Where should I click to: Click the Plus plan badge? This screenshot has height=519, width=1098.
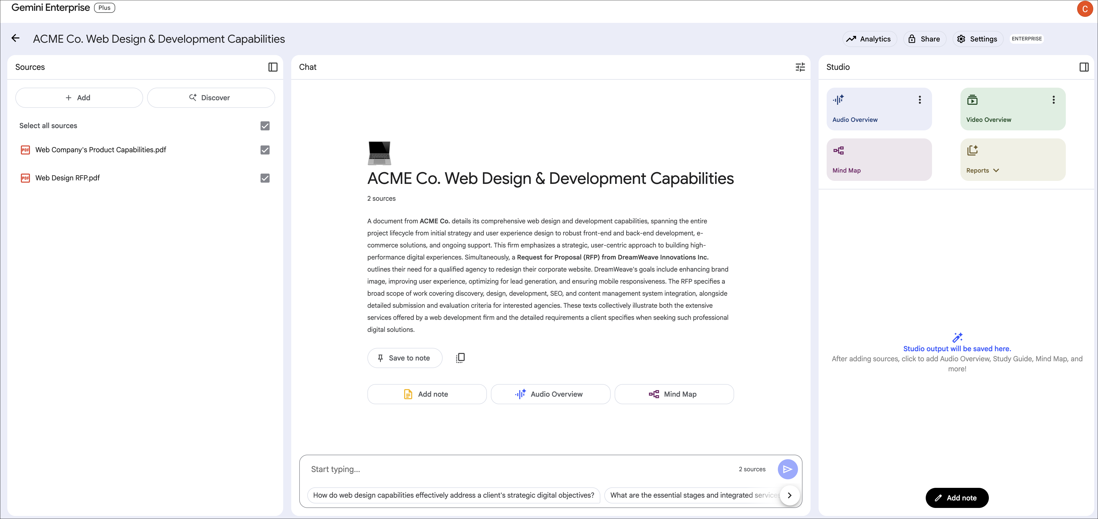coord(104,8)
